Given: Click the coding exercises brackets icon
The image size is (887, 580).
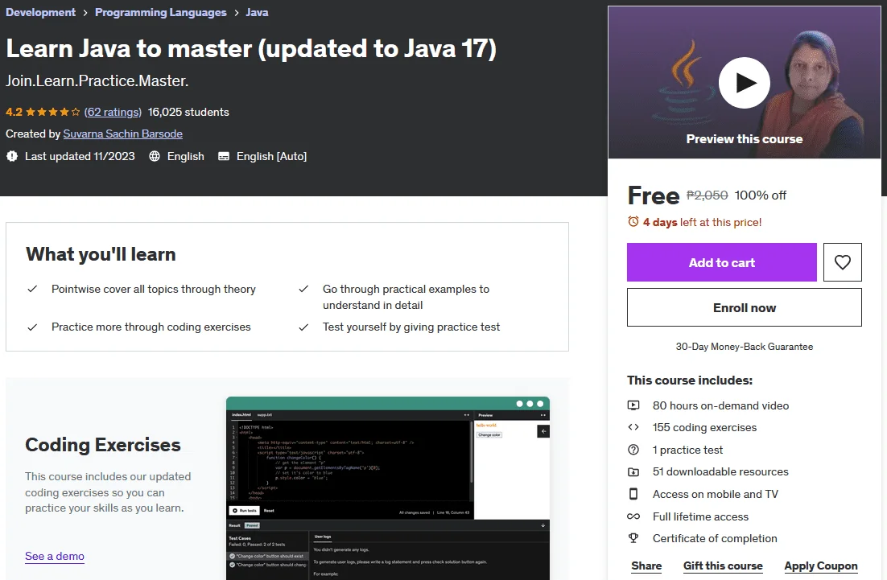Looking at the screenshot, I should click(633, 427).
